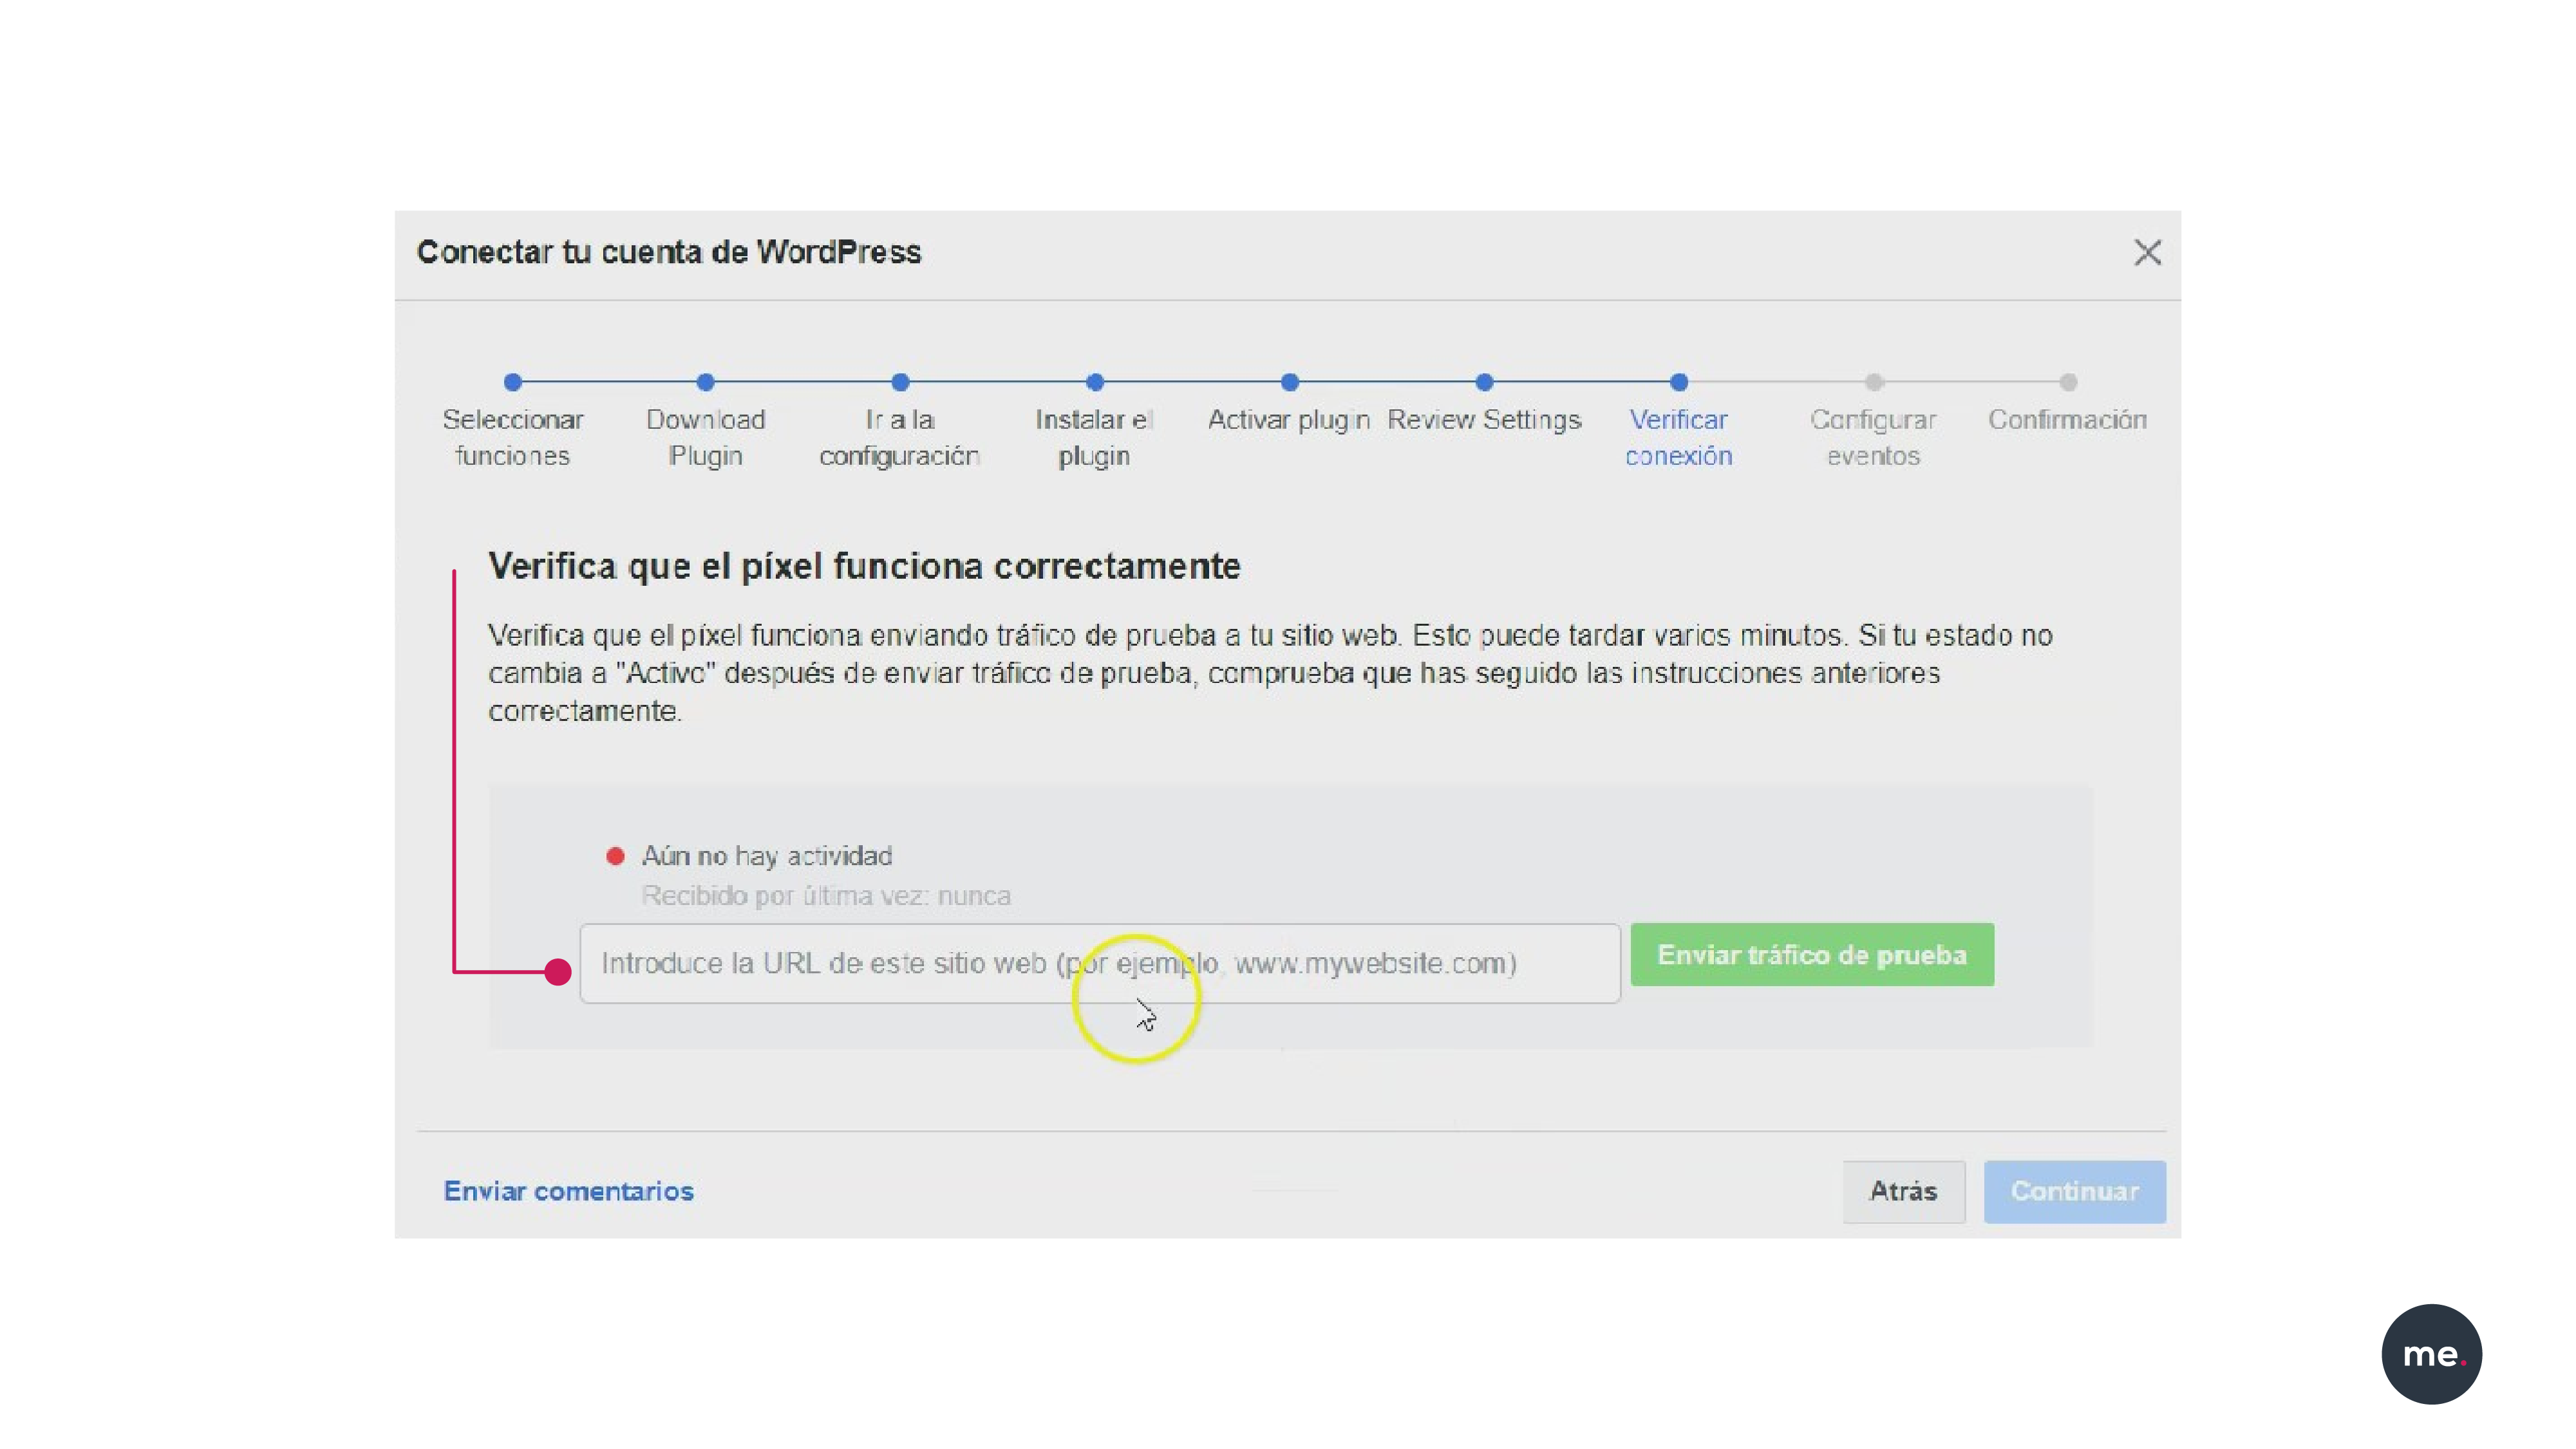Select the Verificar conexión step dot

coord(1679,382)
